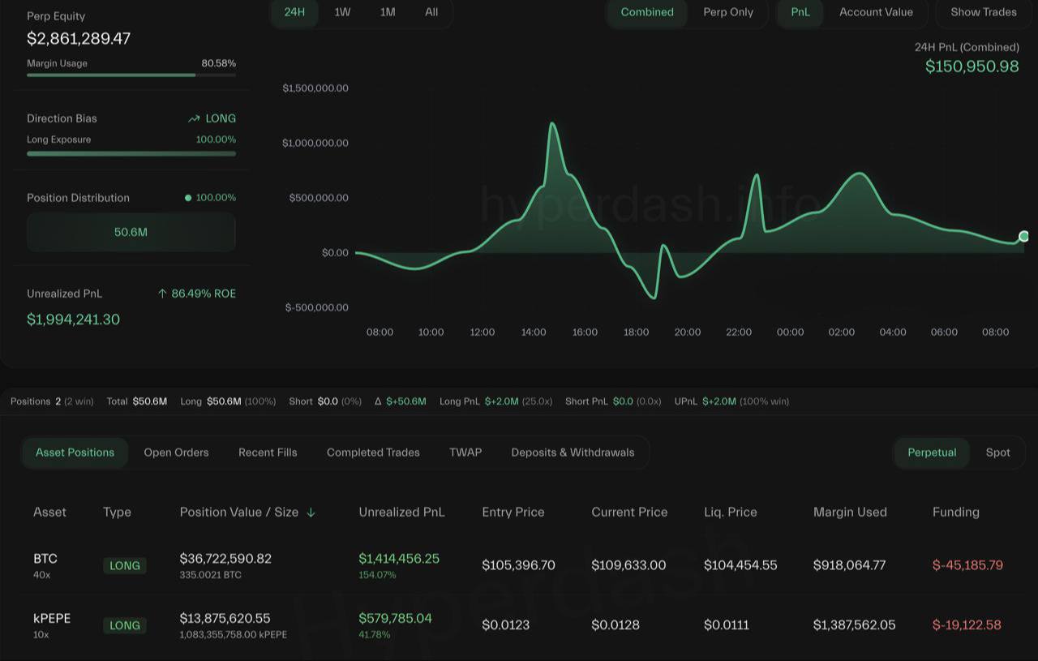
Task: Select the All time range
Action: [431, 12]
